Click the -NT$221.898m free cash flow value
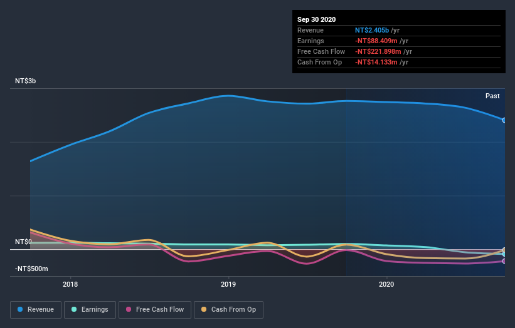The width and height of the screenshot is (515, 328). [378, 51]
